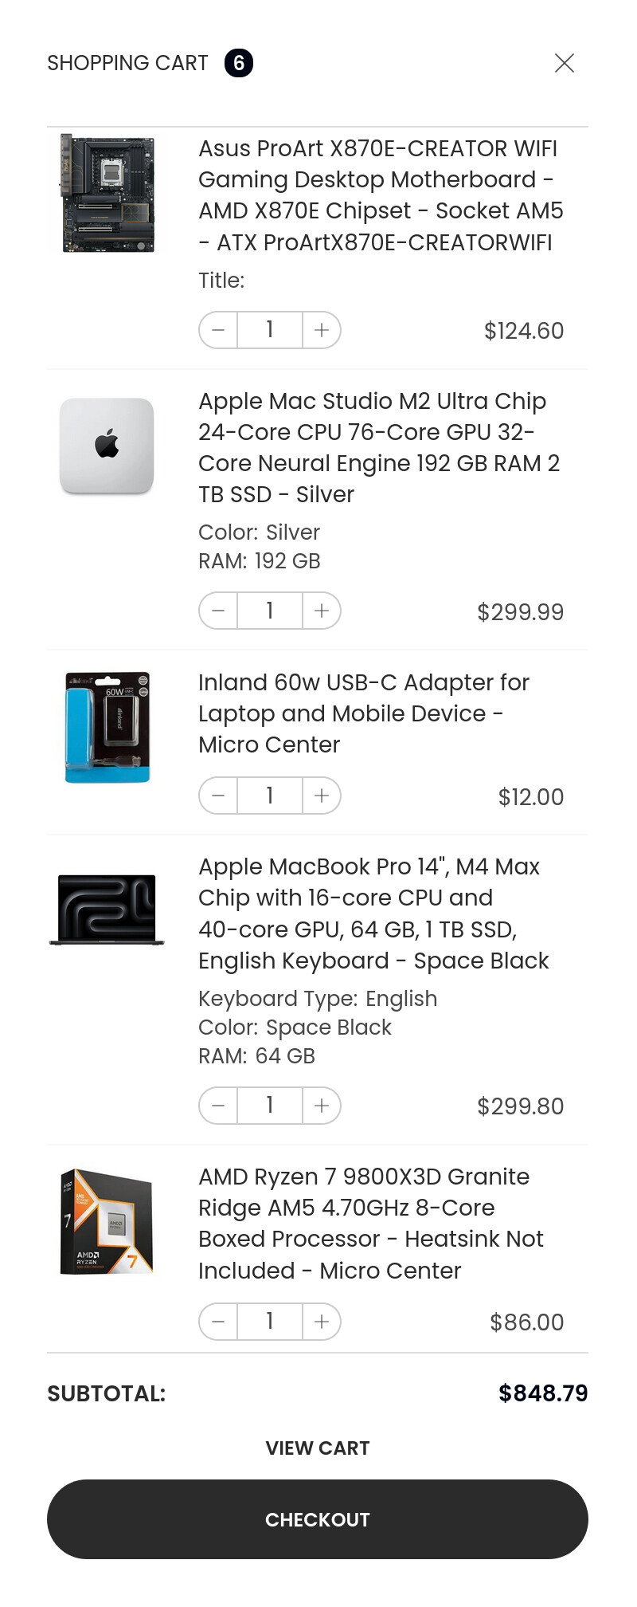Click the AMD Ryzen 7 box image
Viewport: 637px width, 1607px height.
[107, 1222]
